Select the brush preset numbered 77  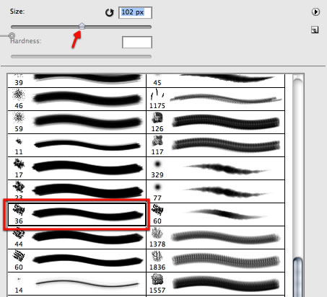(x=215, y=191)
